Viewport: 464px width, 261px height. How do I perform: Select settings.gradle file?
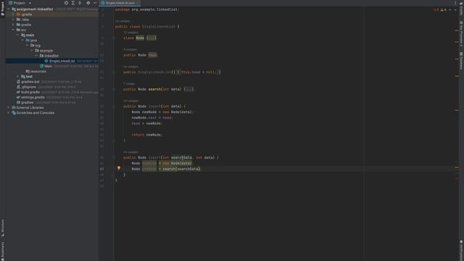coord(33,97)
